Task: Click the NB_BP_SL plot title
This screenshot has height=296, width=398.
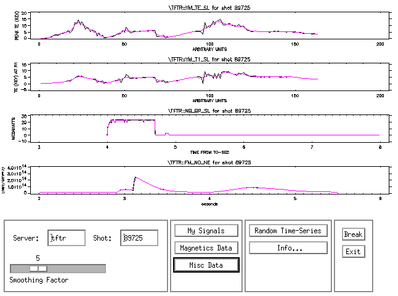Action: tap(209, 110)
